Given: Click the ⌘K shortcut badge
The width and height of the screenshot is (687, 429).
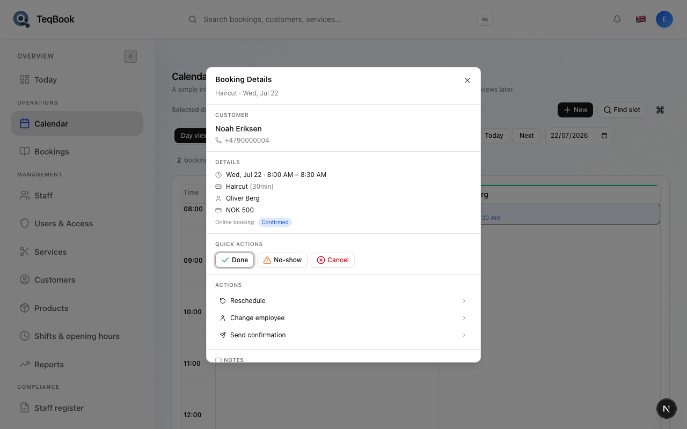Looking at the screenshot, I should pos(485,19).
